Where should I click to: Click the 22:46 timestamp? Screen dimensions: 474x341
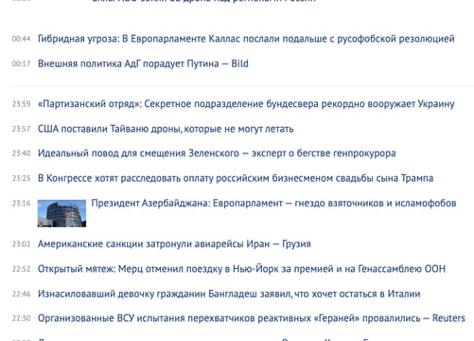point(21,294)
